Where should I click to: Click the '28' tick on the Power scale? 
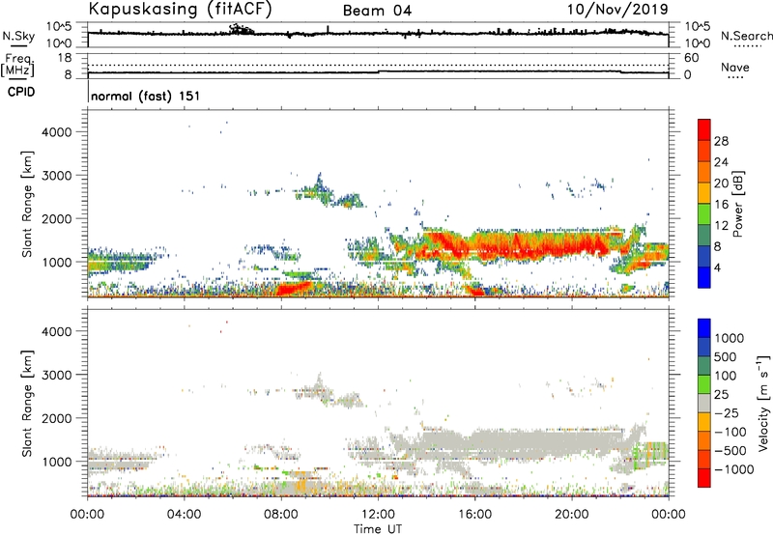[x=721, y=141]
